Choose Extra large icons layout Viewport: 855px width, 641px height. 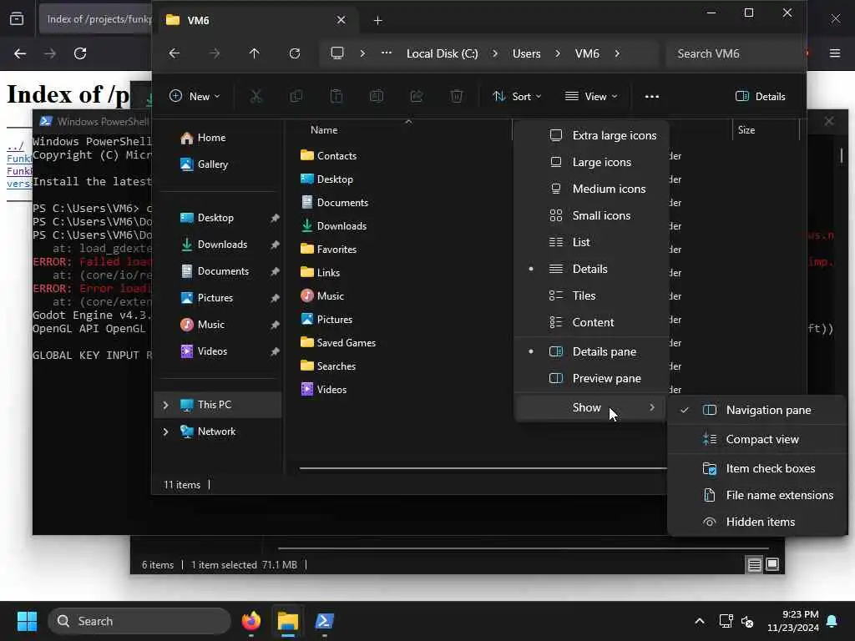click(x=592, y=135)
